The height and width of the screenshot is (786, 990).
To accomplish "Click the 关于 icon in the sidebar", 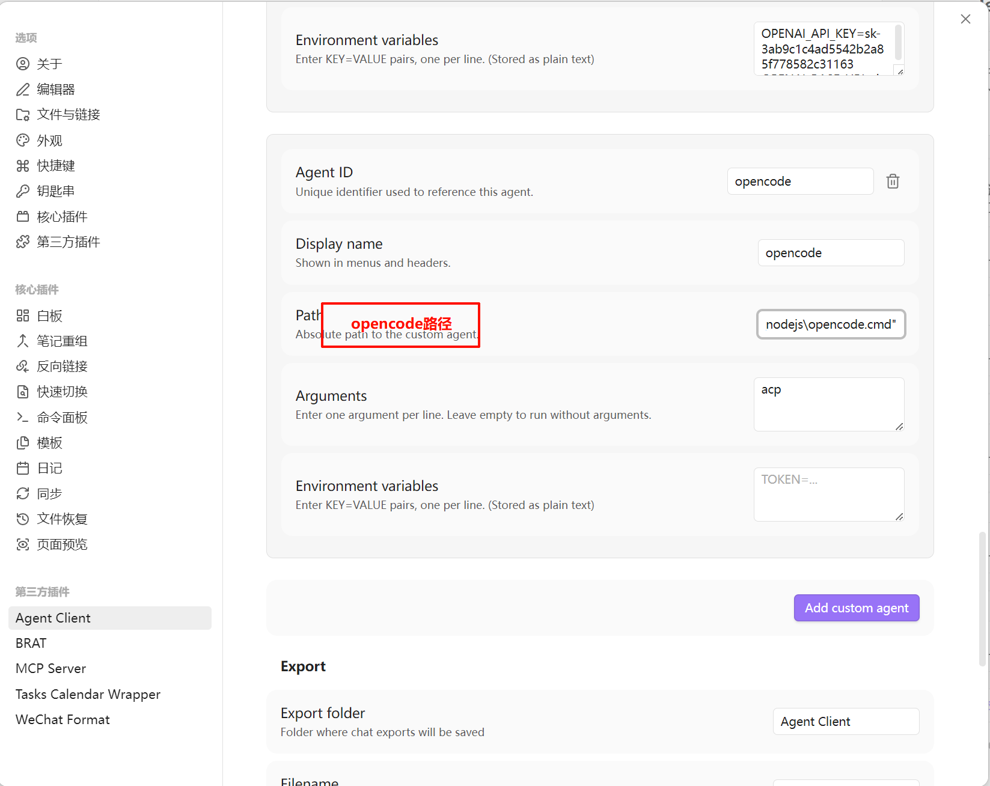I will point(23,64).
